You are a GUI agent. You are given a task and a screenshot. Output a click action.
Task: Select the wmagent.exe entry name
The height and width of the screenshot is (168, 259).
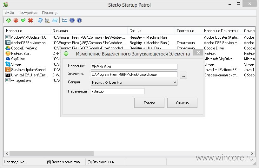[x=21, y=81]
